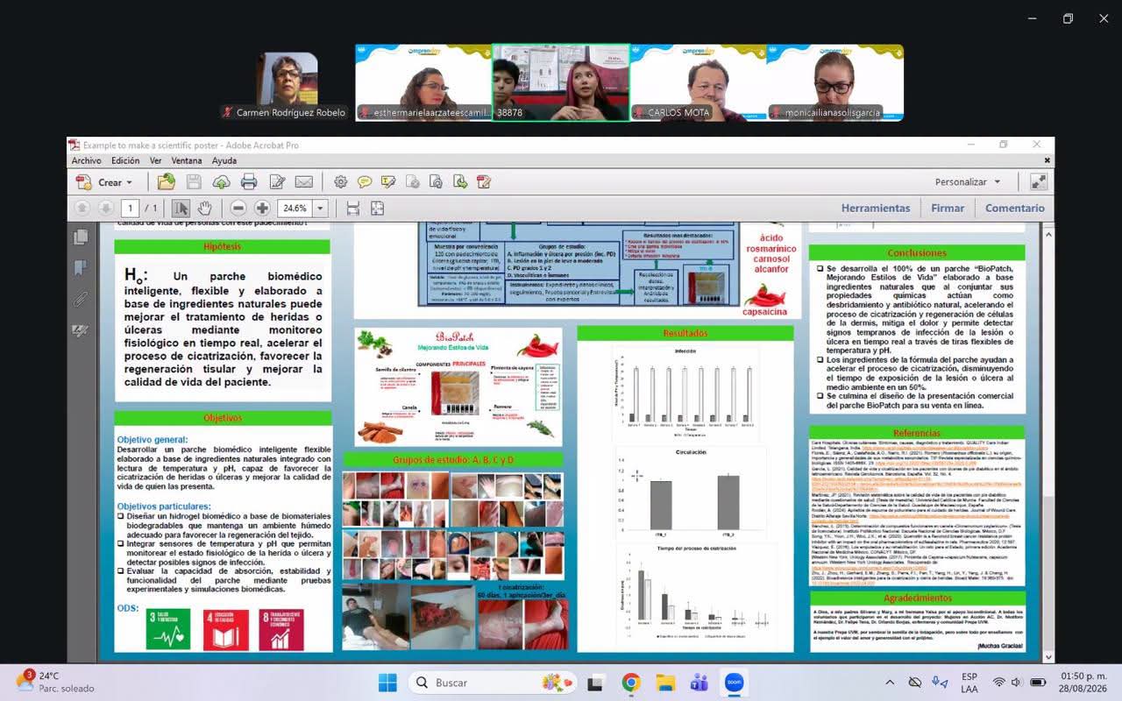
Task: Select the esthermarielaarzate video thumbnail
Action: 423,82
